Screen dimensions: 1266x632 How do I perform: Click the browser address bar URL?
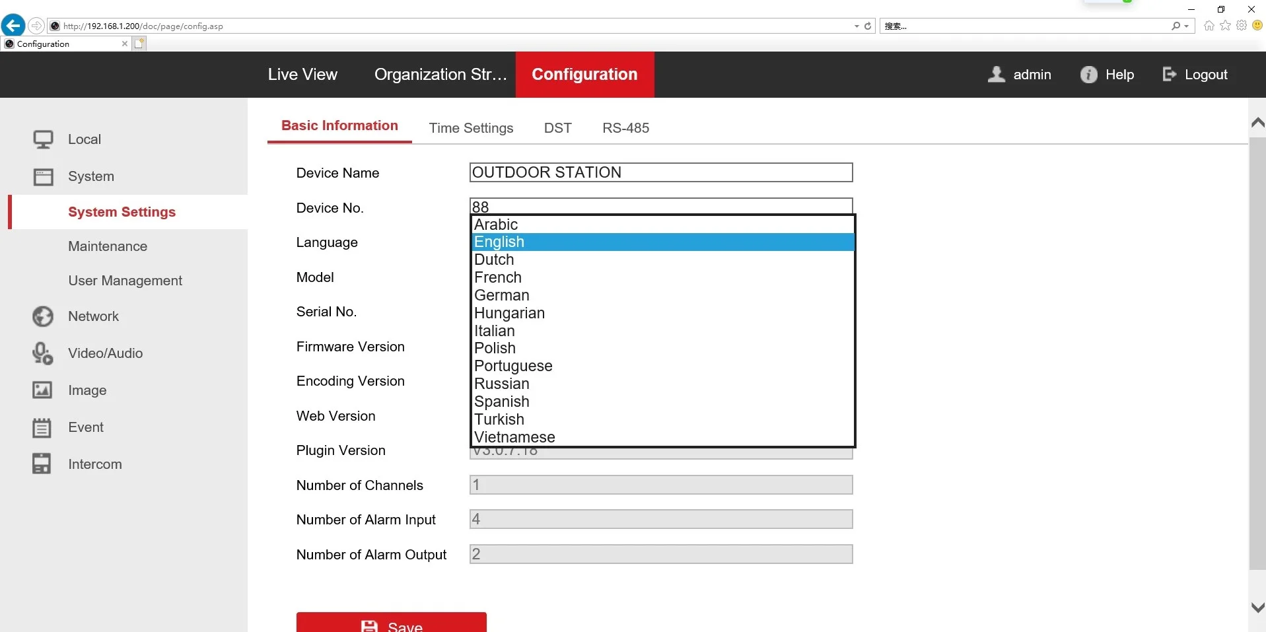pyautogui.click(x=143, y=26)
